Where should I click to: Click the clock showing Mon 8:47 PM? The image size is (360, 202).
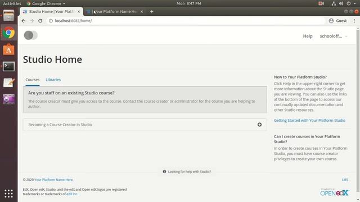(x=189, y=3)
